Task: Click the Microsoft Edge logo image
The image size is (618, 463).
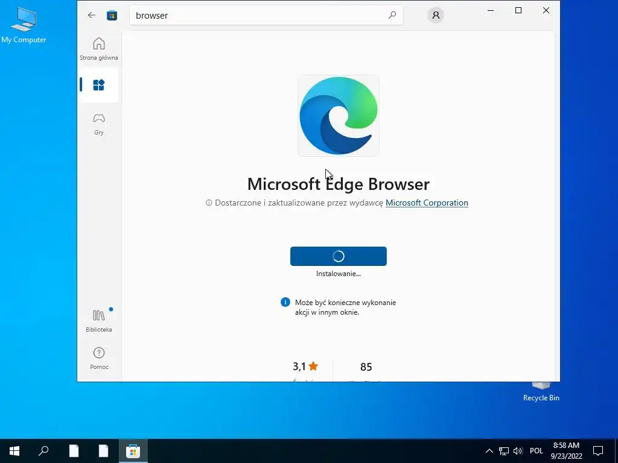Action: tap(339, 116)
